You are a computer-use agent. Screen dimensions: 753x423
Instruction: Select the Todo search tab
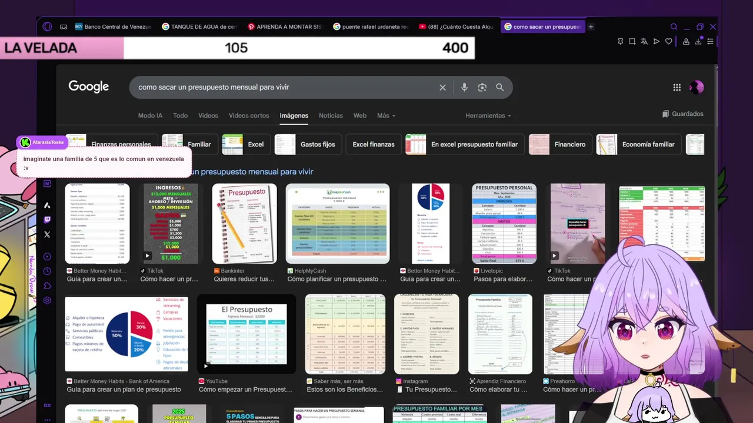[180, 116]
